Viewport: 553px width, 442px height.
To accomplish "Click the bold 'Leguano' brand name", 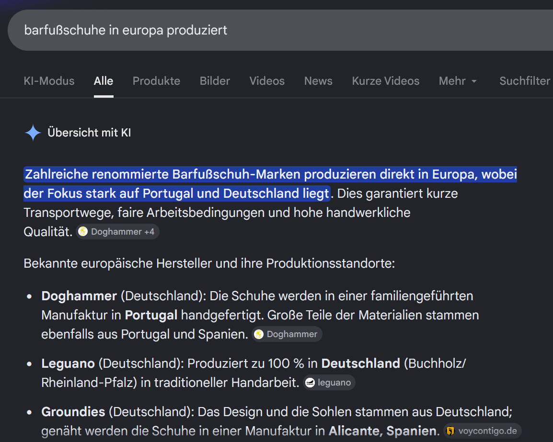I will click(x=68, y=363).
